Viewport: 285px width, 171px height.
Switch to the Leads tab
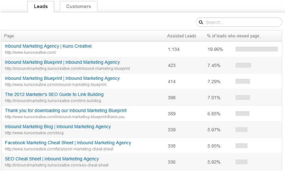click(x=41, y=6)
